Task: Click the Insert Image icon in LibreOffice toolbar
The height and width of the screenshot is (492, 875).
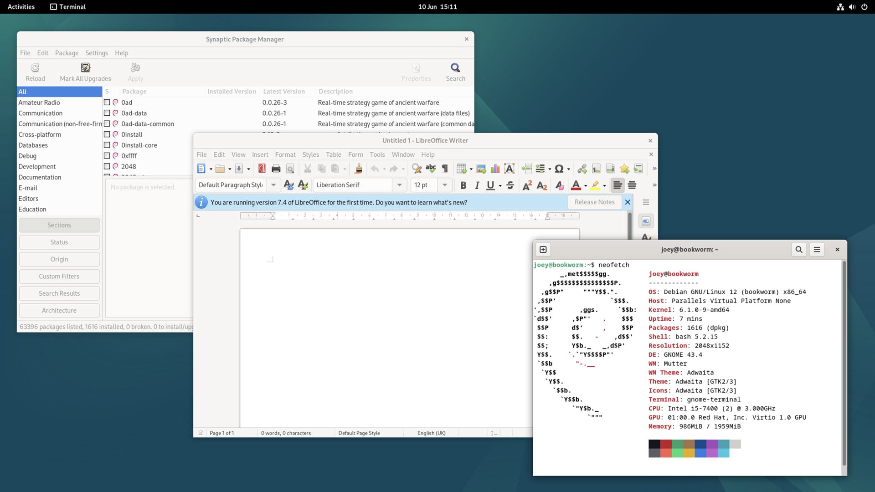Action: 481,168
